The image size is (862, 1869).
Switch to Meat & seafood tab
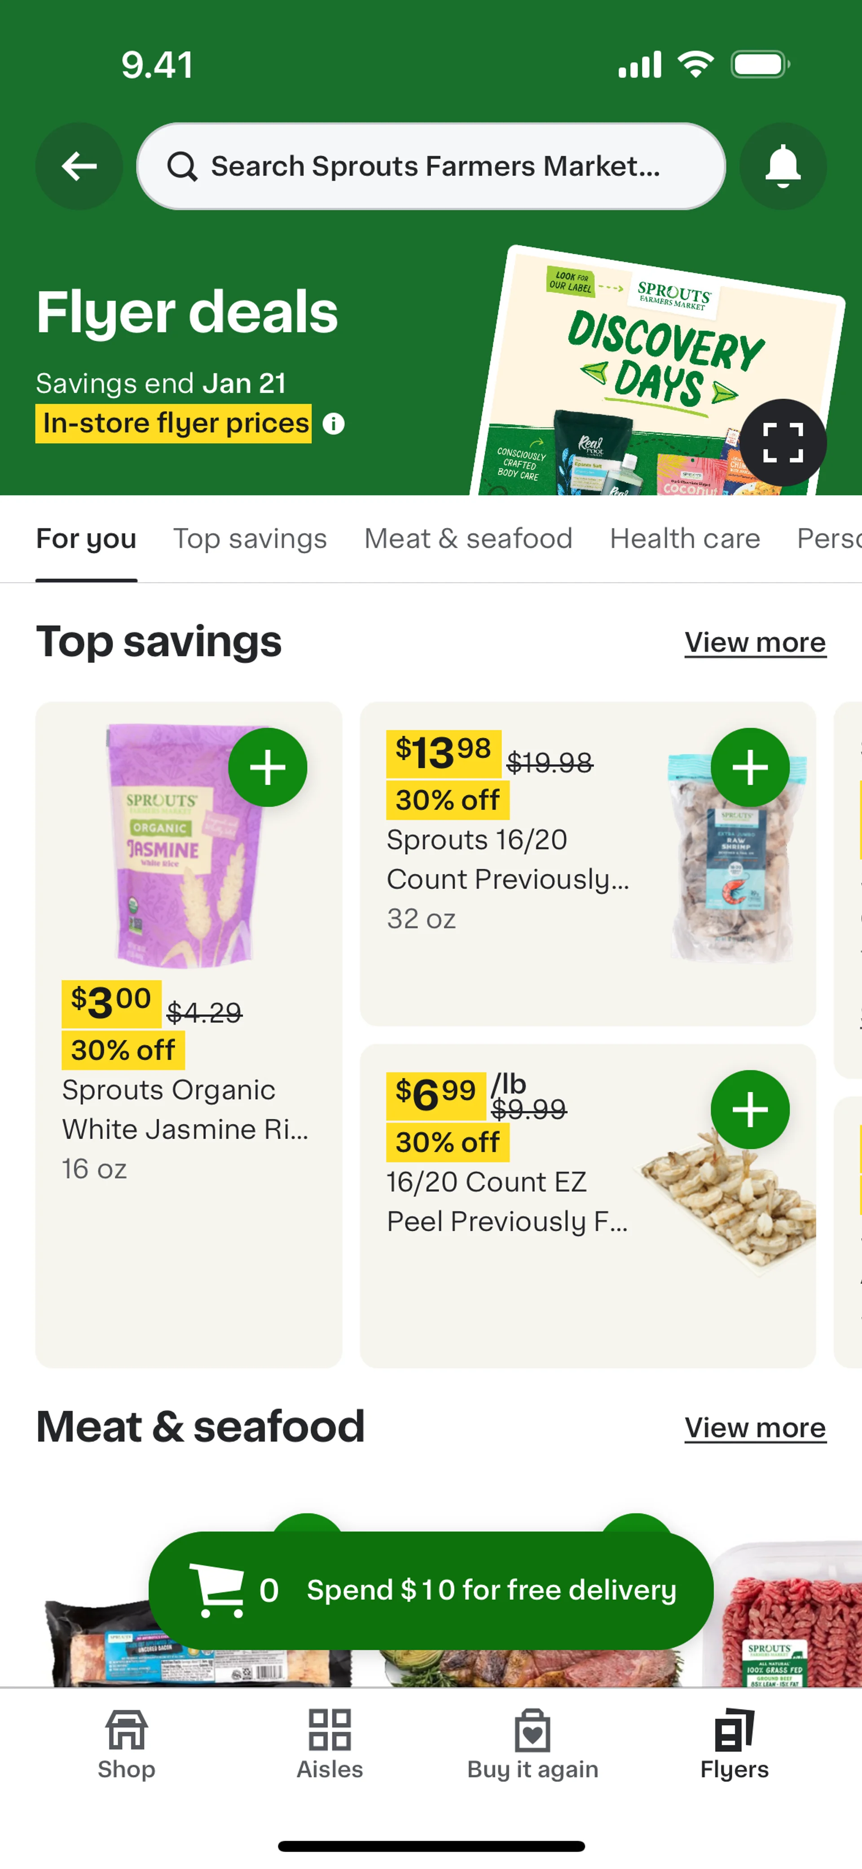point(468,539)
